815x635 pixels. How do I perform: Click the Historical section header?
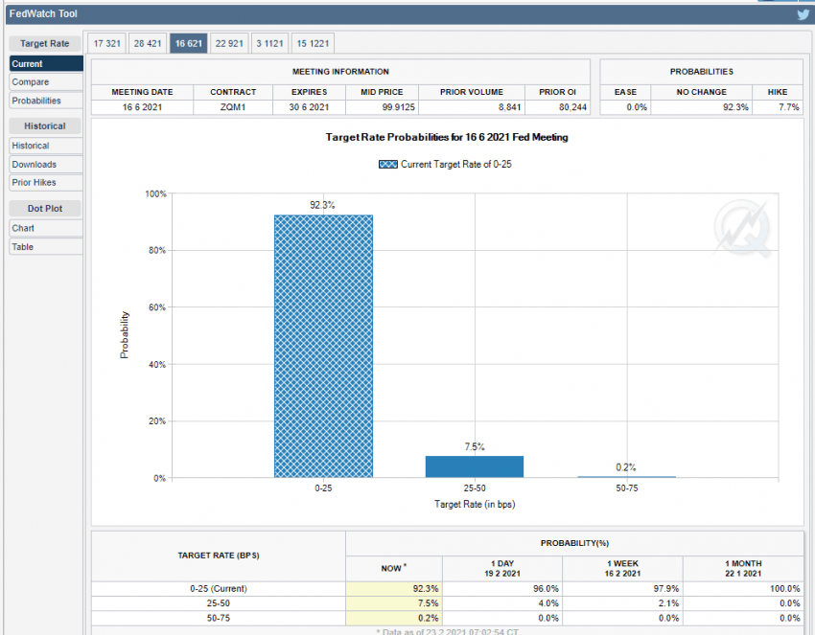[x=45, y=126]
